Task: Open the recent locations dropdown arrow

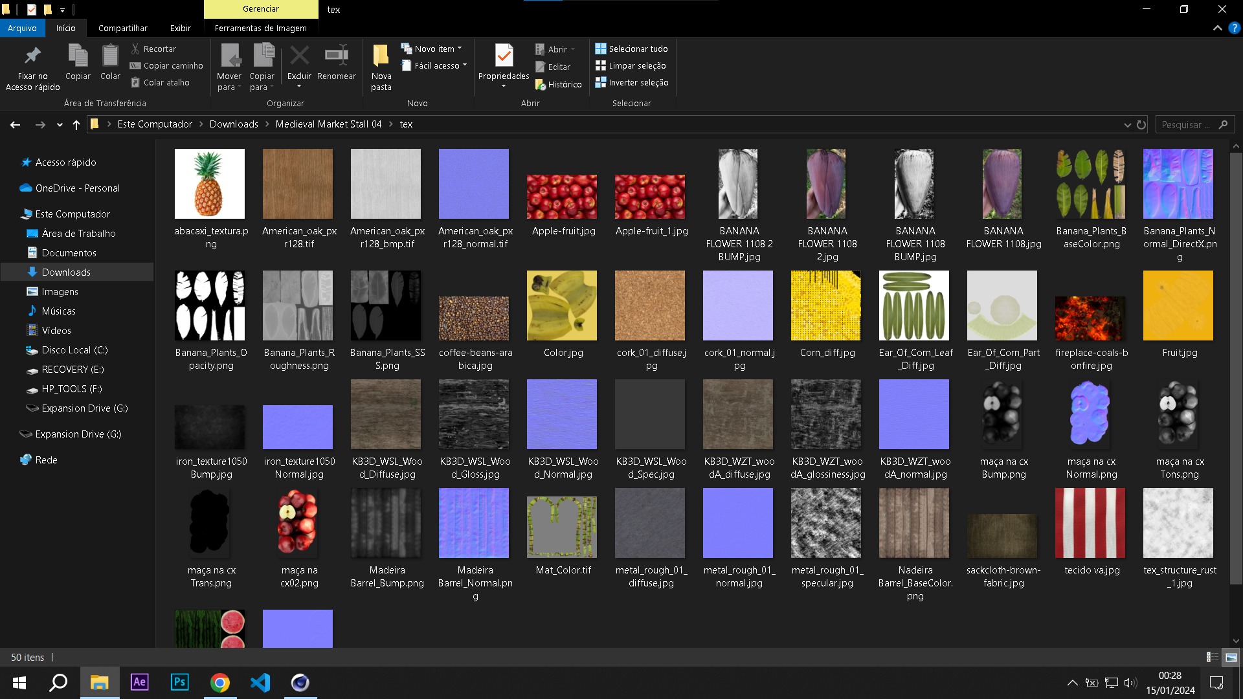Action: 60,124
